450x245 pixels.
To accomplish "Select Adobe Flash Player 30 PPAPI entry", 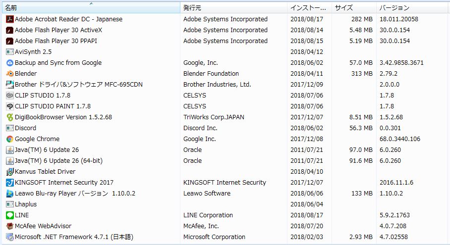I will coord(56,41).
